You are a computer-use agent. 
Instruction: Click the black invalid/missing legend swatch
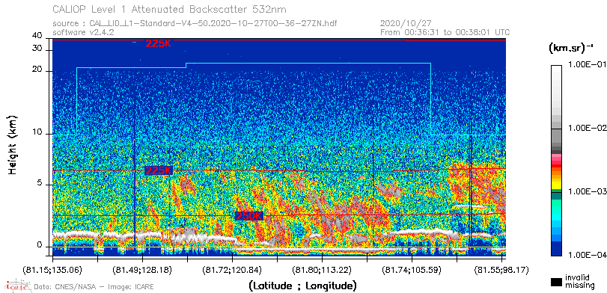point(556,283)
